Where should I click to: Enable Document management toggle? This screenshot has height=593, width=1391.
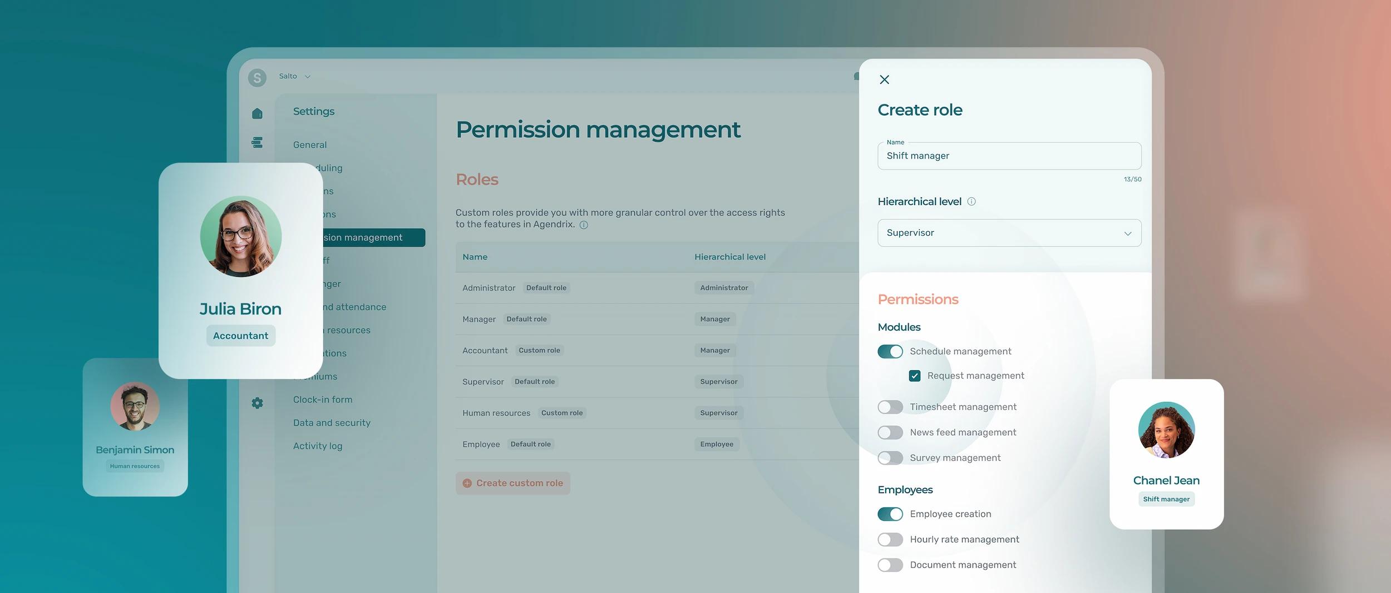tap(890, 565)
